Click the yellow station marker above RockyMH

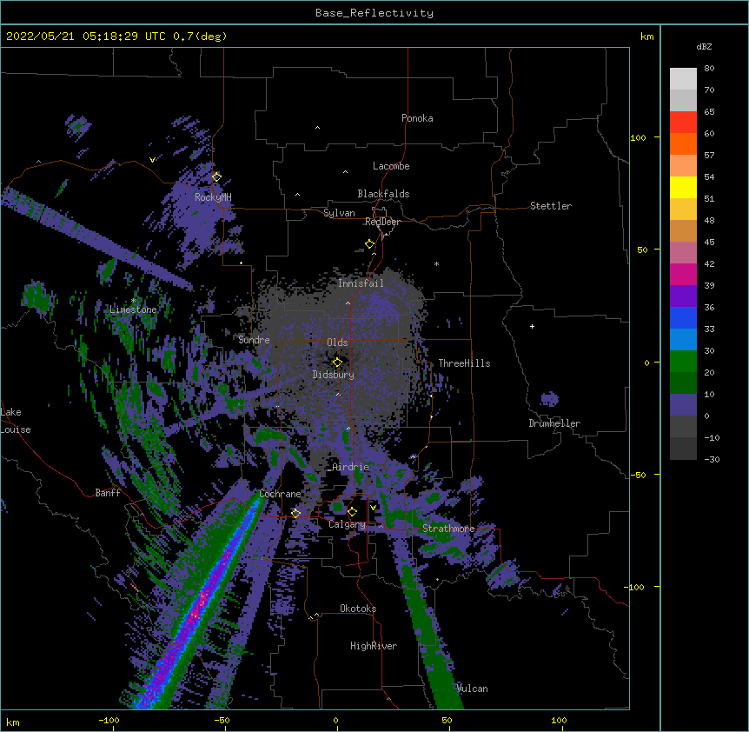tap(216, 176)
